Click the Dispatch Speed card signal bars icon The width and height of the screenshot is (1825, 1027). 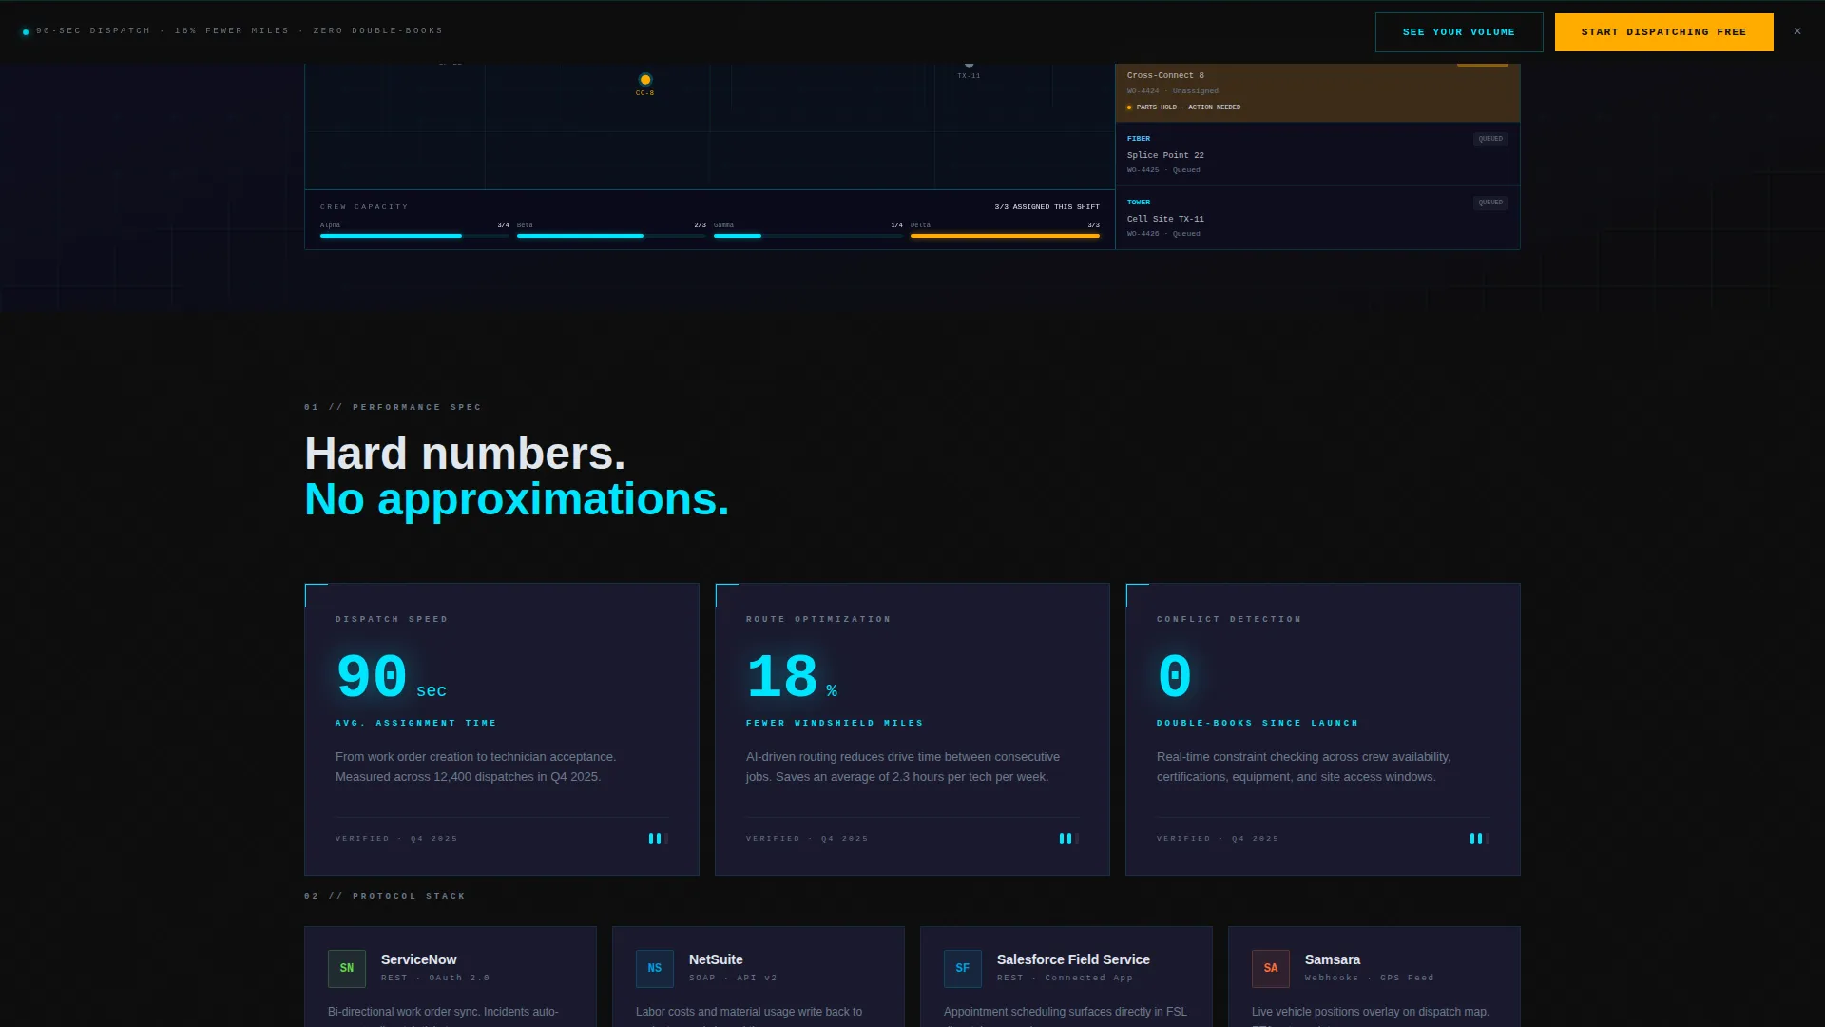point(658,839)
